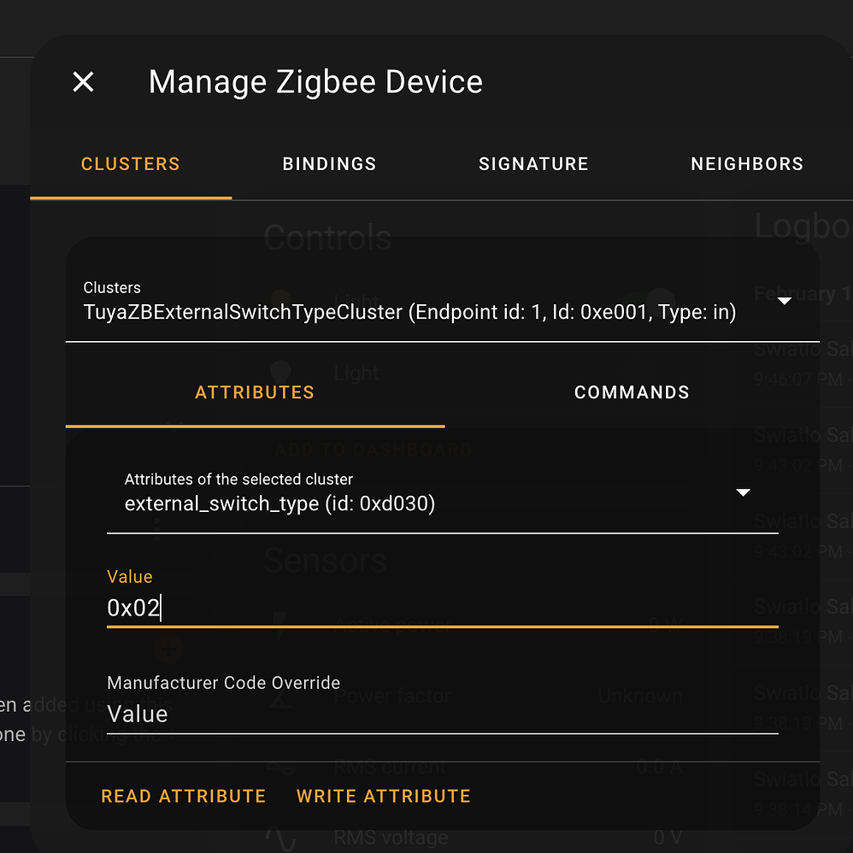Viewport: 853px width, 853px height.
Task: Switch to the BINDINGS tab
Action: pos(329,163)
